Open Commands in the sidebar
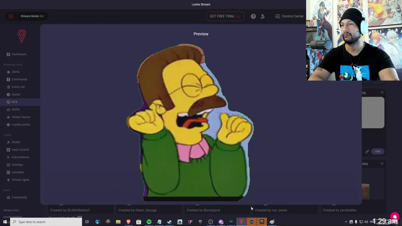This screenshot has height=226, width=402. point(20,79)
